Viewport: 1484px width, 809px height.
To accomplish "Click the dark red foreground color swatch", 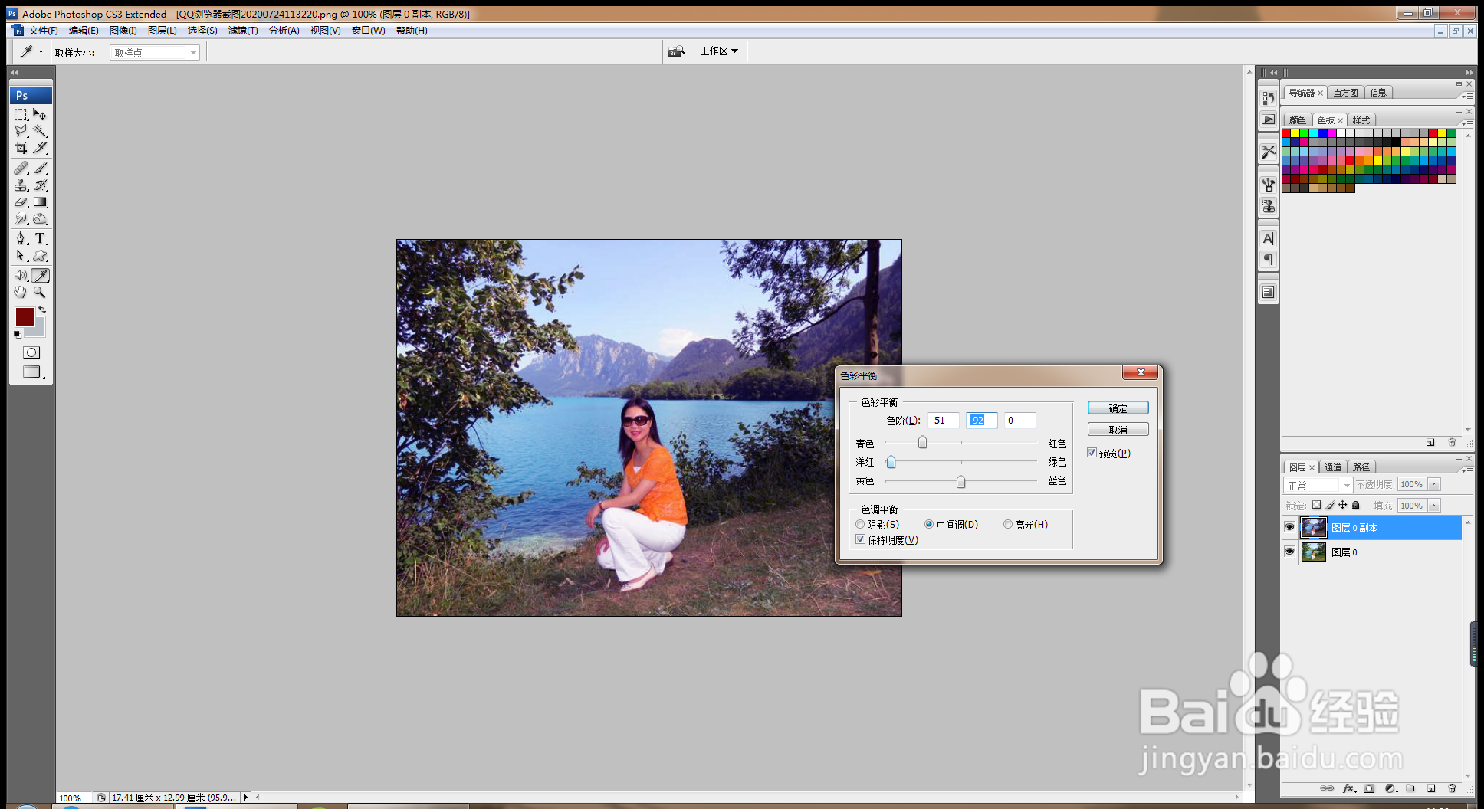I will pyautogui.click(x=25, y=317).
